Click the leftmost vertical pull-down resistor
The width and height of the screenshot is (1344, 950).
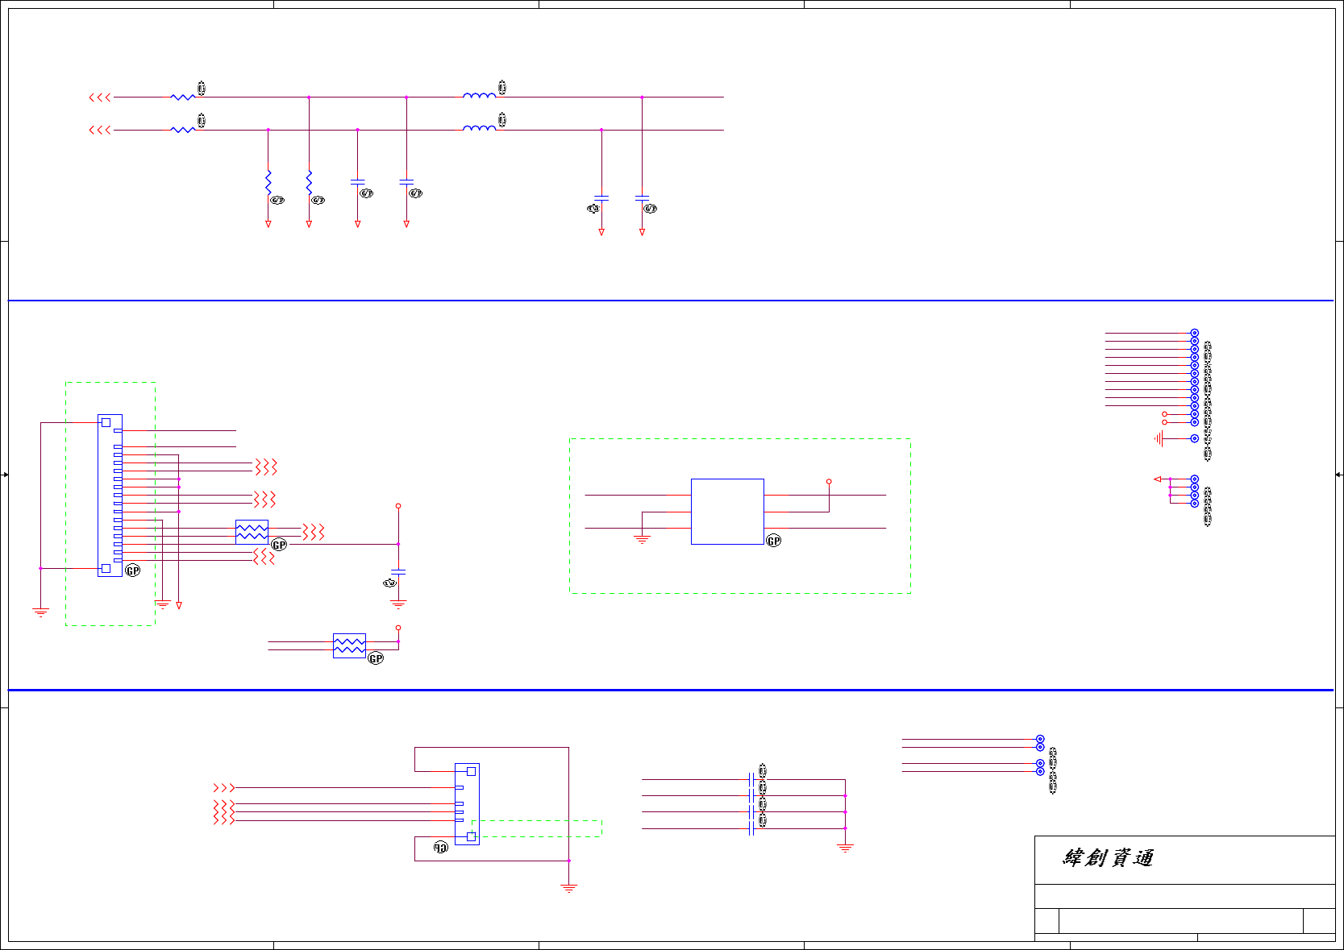click(268, 183)
